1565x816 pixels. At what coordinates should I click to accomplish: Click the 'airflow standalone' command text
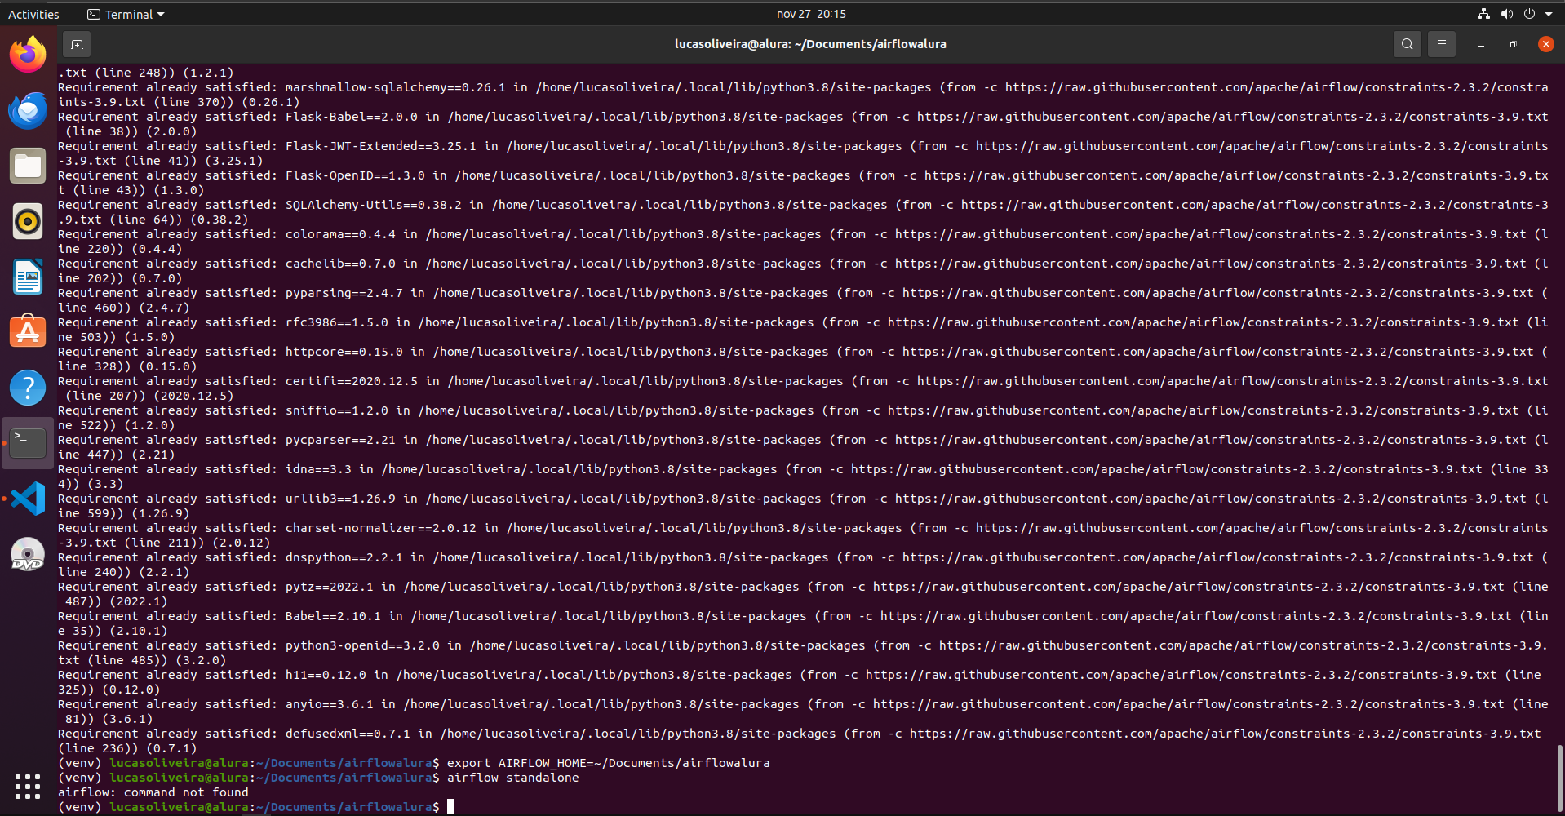tap(513, 778)
